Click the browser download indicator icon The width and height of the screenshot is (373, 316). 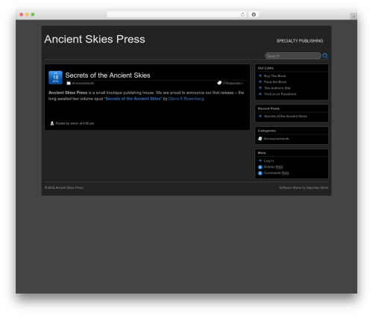tap(254, 15)
